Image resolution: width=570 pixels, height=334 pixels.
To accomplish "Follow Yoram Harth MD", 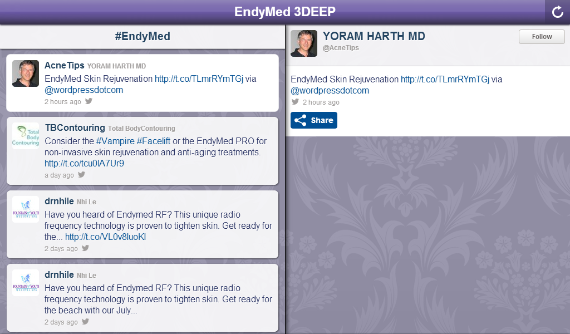I will click(x=542, y=37).
